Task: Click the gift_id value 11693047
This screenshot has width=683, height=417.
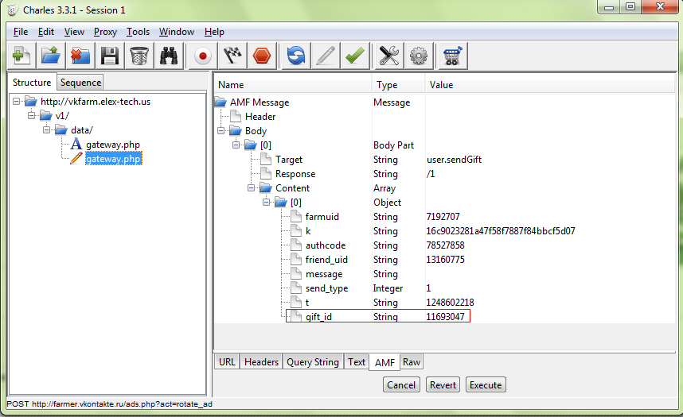Action: [x=445, y=317]
